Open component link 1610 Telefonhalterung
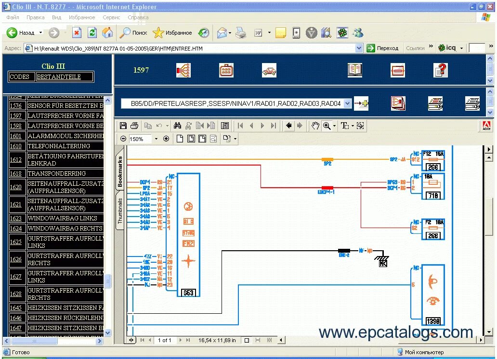 pyautogui.click(x=16, y=146)
